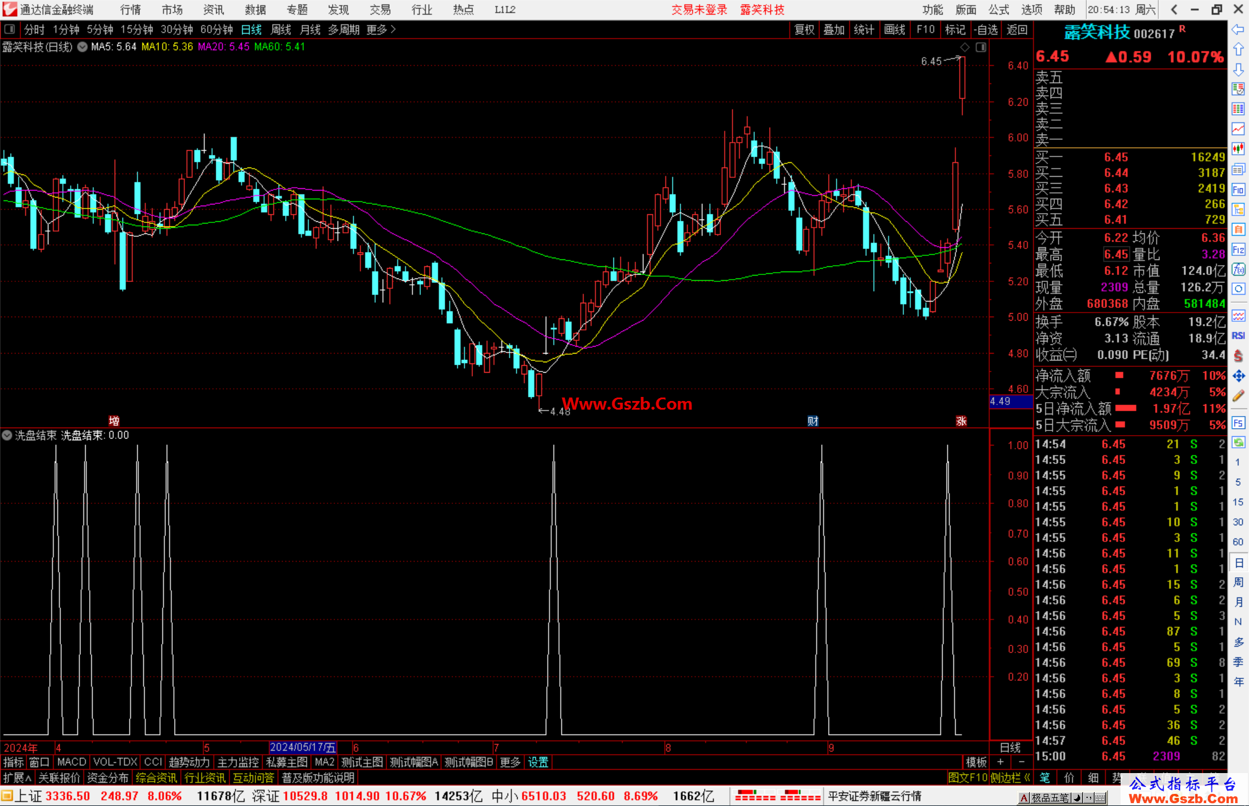This screenshot has height=806, width=1249.
Task: Toggle the red A mode in IME bar
Action: (1024, 798)
